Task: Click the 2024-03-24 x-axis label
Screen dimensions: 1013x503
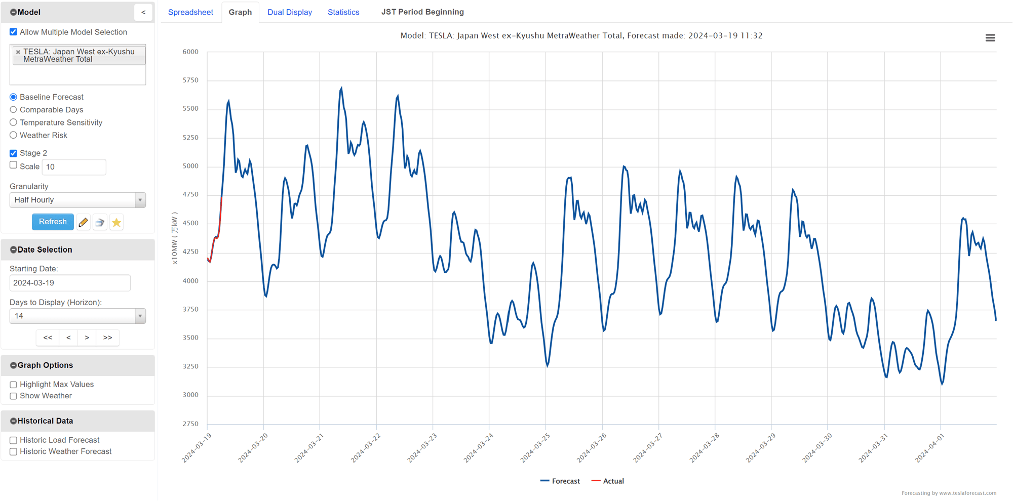Action: (x=479, y=448)
